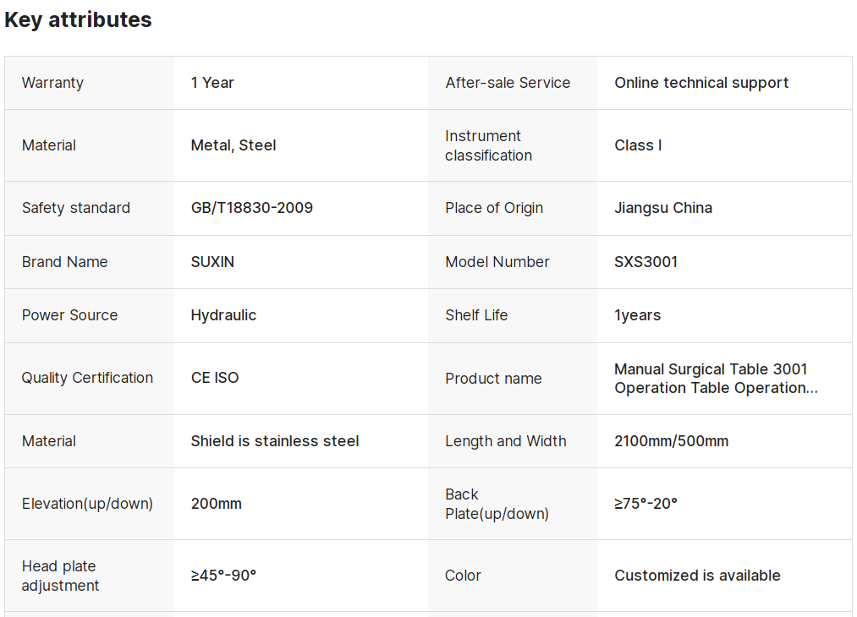Click the ≥45°-90° head plate value
The image size is (857, 617).
(x=223, y=576)
